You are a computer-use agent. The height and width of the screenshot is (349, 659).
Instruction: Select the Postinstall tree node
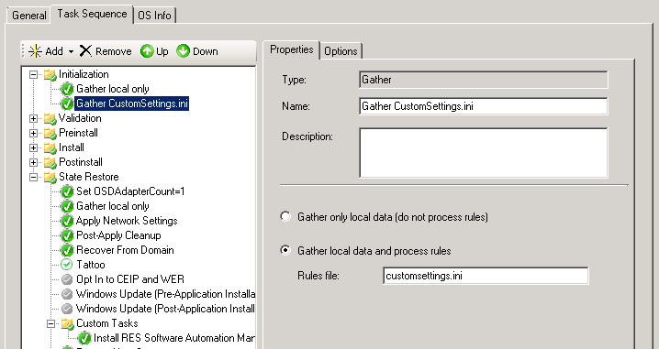80,162
